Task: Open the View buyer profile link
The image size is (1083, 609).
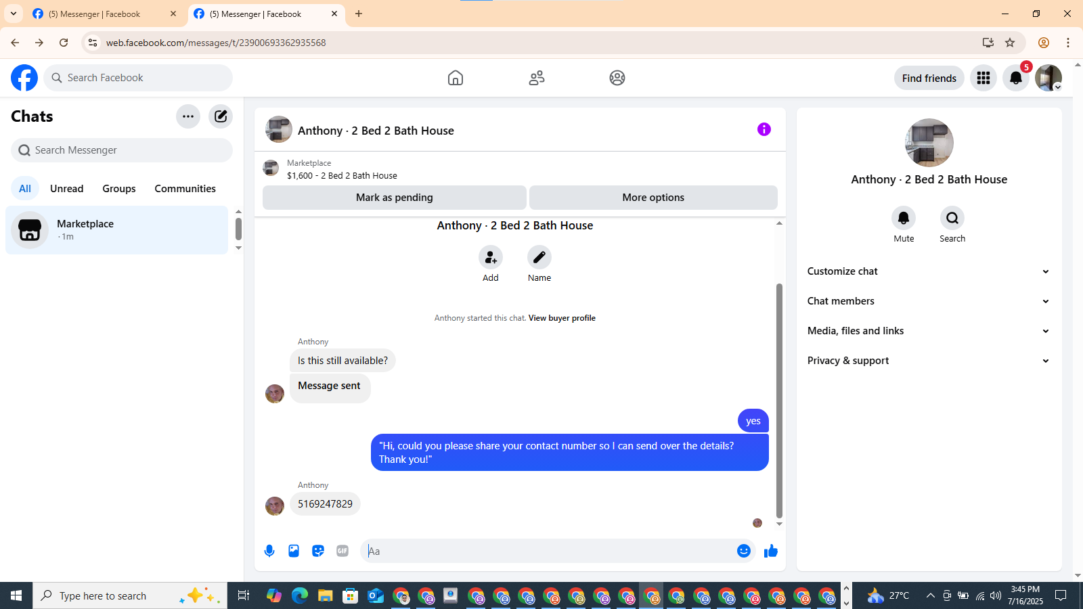Action: tap(562, 318)
